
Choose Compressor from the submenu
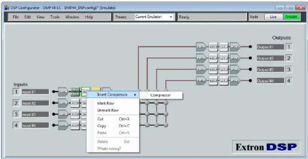(x=161, y=95)
